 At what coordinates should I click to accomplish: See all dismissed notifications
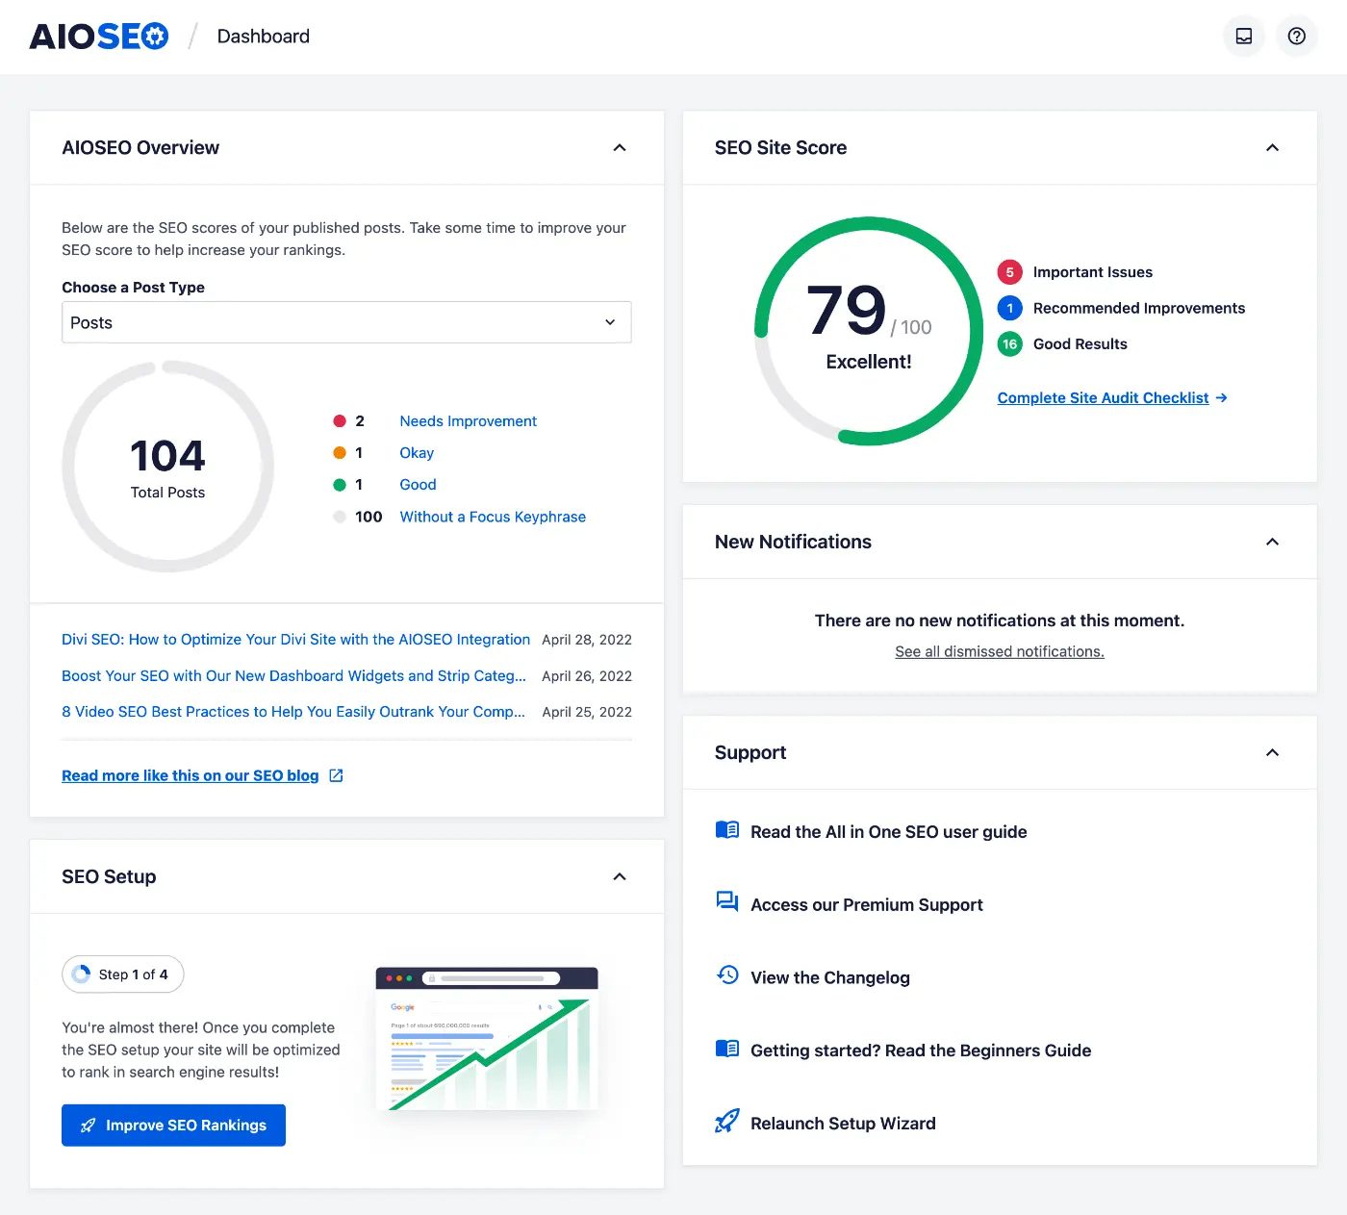[x=999, y=651]
